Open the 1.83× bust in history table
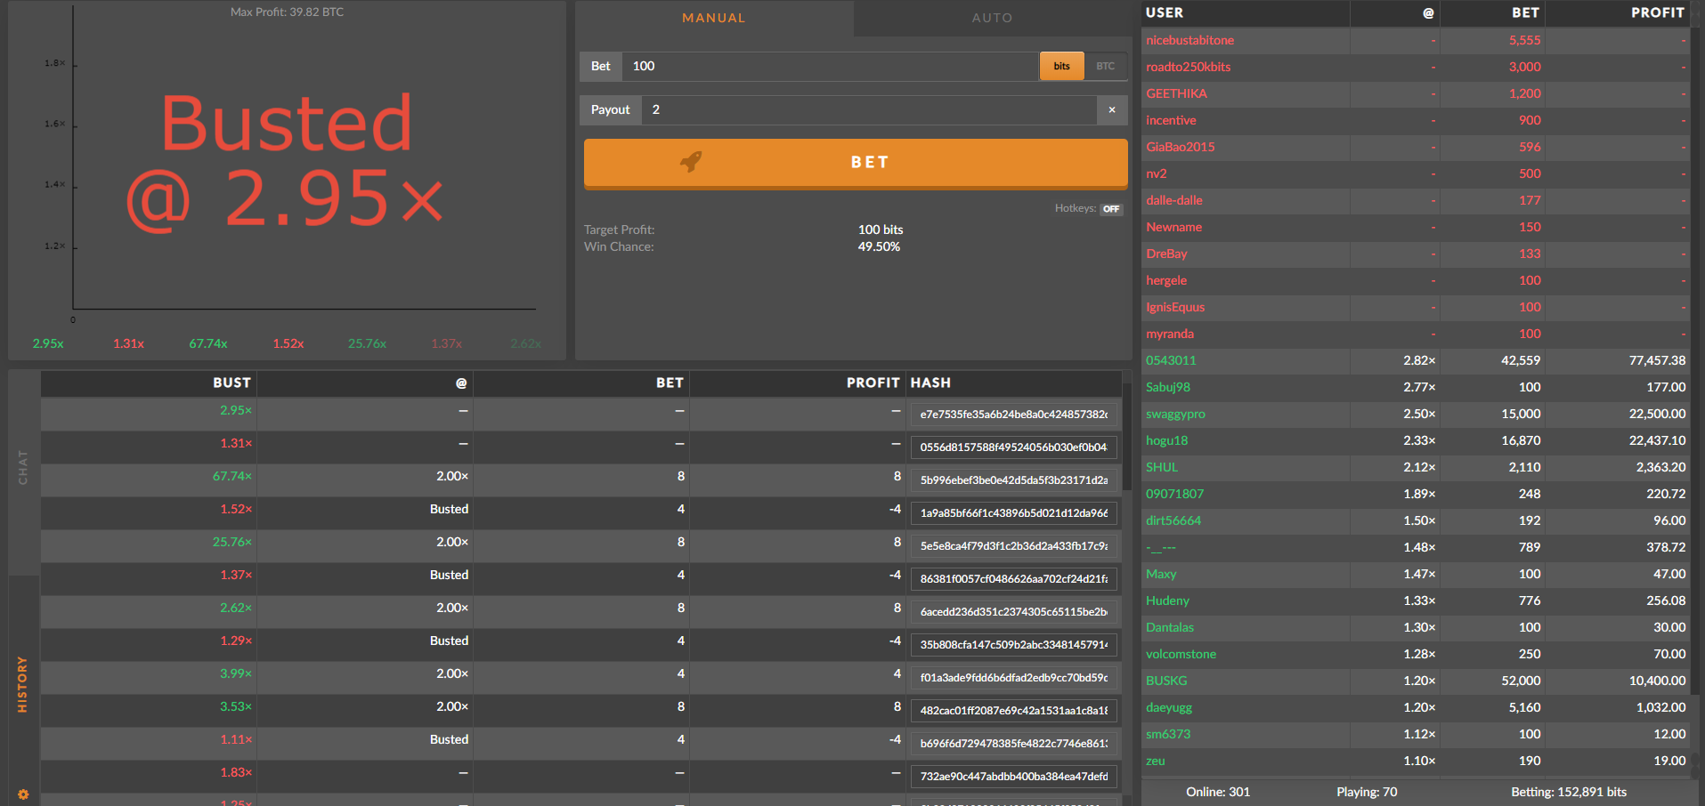Screen dimensions: 1705x806 point(236,772)
